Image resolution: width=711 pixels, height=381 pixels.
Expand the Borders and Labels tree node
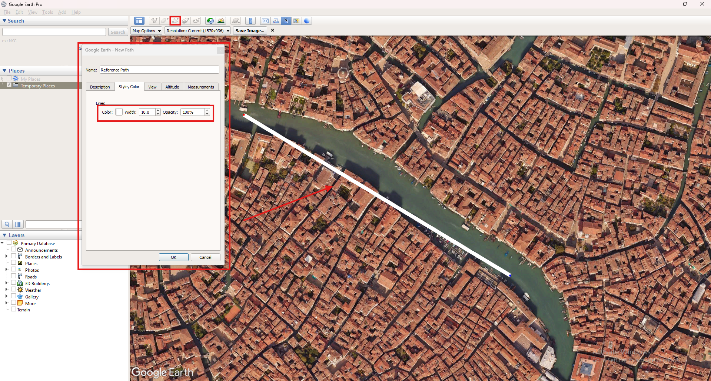6,256
